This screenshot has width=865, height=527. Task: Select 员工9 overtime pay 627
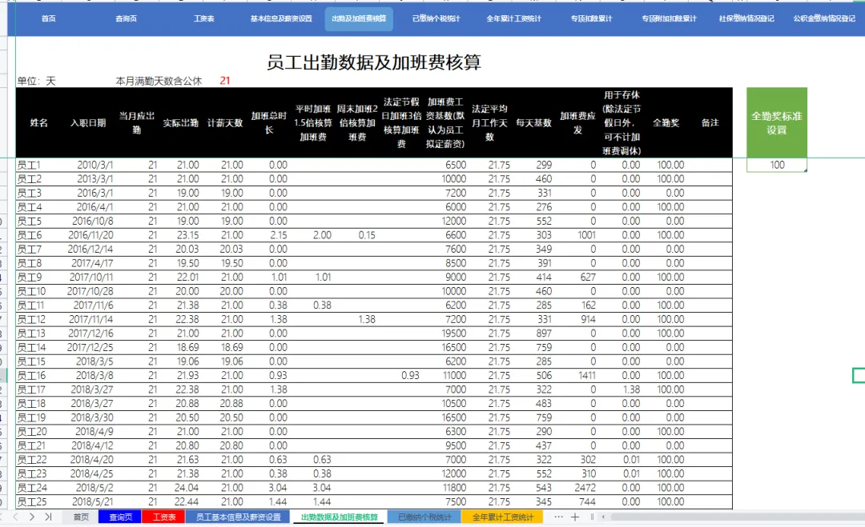pos(577,277)
